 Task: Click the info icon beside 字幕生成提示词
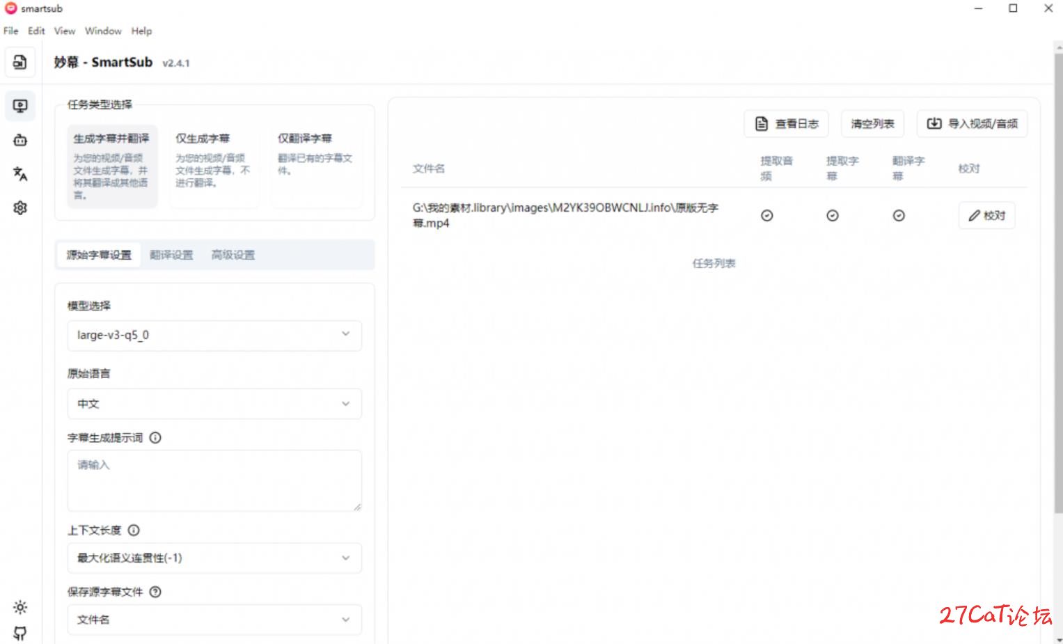[x=155, y=438]
